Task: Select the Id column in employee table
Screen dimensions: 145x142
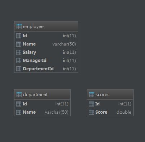Action: 46,36
